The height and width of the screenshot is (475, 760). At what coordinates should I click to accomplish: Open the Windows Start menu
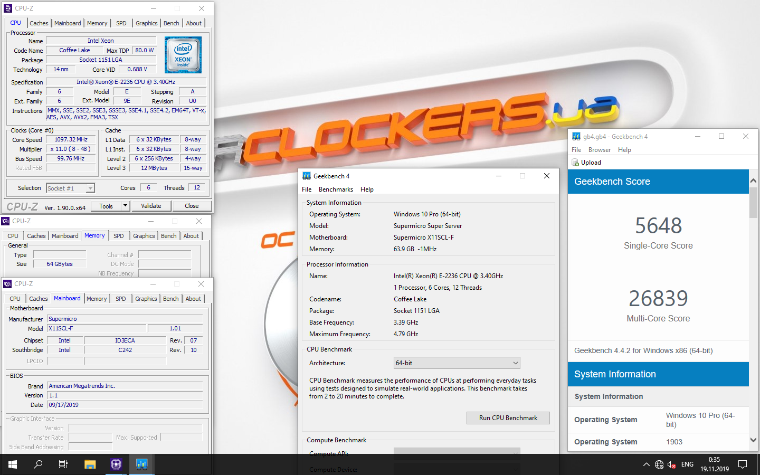[x=13, y=464]
